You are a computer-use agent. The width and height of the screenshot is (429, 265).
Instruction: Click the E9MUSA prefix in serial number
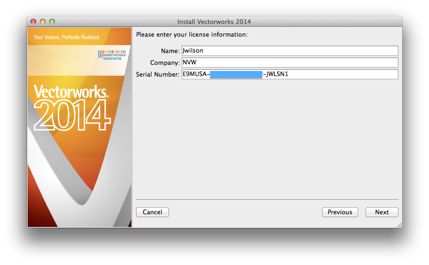(194, 75)
